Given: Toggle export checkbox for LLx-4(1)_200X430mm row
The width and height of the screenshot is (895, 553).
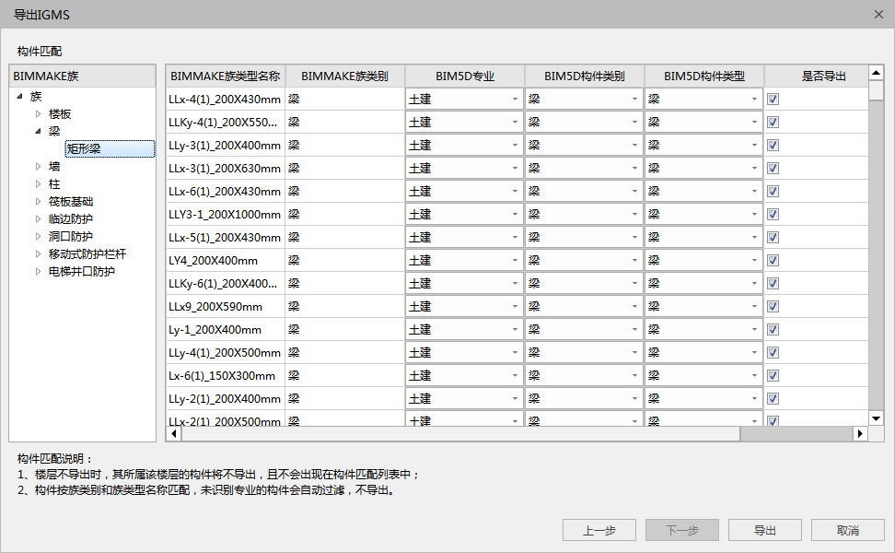Looking at the screenshot, I should pos(773,99).
